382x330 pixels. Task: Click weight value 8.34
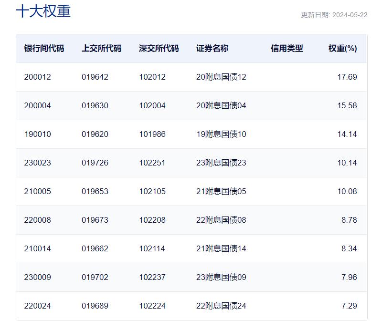[x=349, y=248]
